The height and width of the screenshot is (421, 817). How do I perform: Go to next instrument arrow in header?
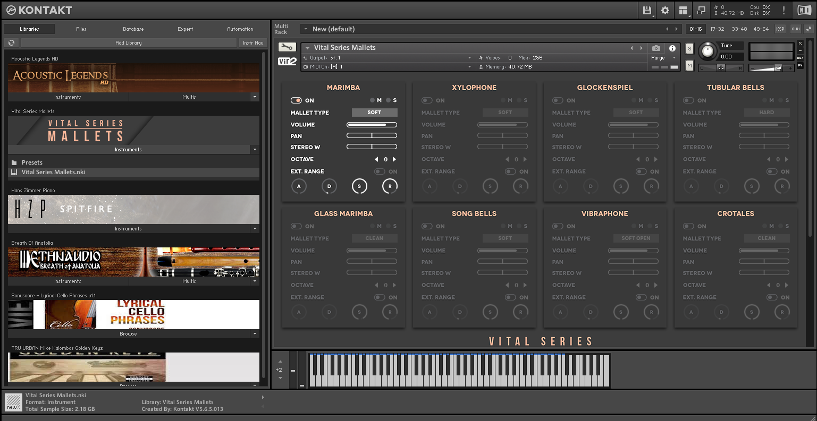click(641, 48)
